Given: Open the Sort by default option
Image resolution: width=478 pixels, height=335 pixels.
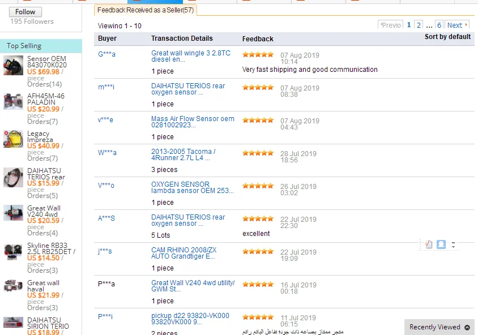Looking at the screenshot, I should tap(447, 37).
